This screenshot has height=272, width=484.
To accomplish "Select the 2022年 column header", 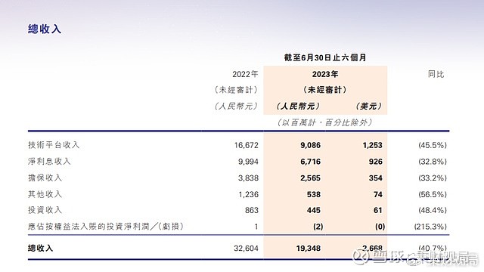I will pos(245,74).
